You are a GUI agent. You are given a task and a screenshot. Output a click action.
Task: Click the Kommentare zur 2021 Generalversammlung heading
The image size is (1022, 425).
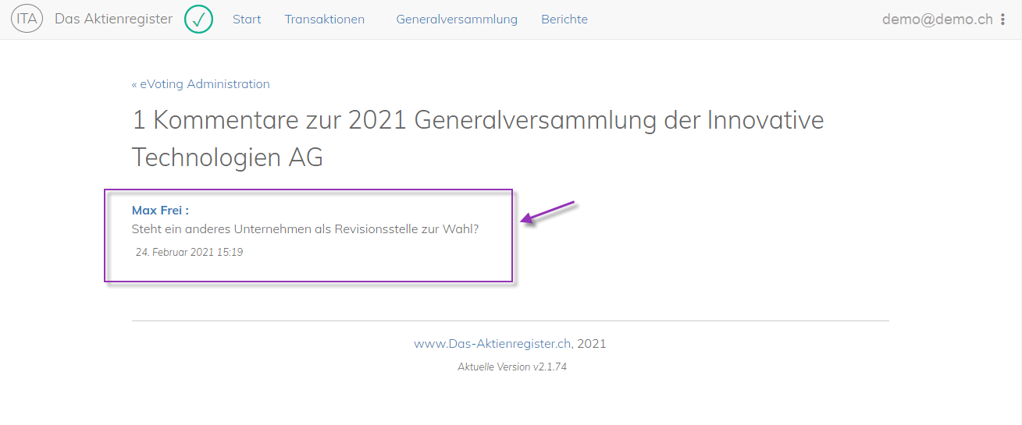pyautogui.click(x=478, y=139)
